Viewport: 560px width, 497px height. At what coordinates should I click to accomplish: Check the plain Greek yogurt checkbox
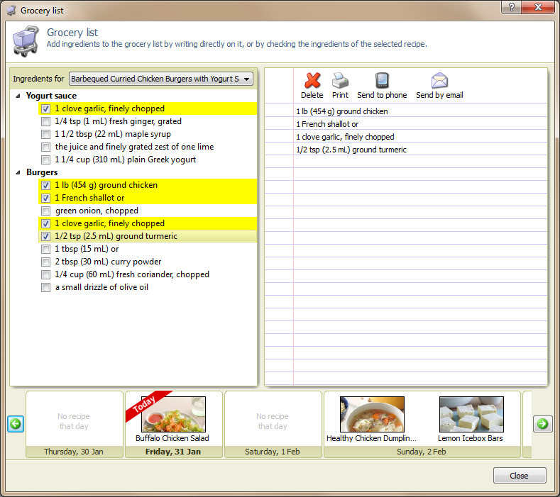click(x=45, y=160)
